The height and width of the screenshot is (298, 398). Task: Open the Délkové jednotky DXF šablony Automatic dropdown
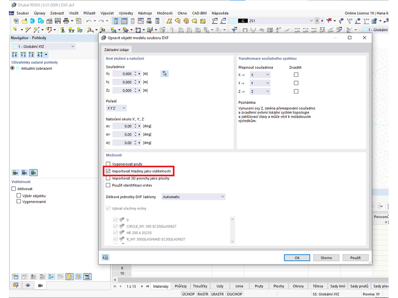point(193,197)
